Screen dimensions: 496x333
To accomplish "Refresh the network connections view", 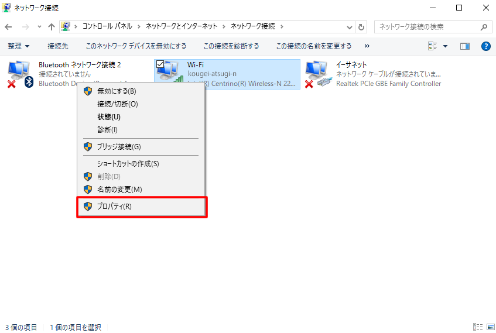I will click(361, 27).
